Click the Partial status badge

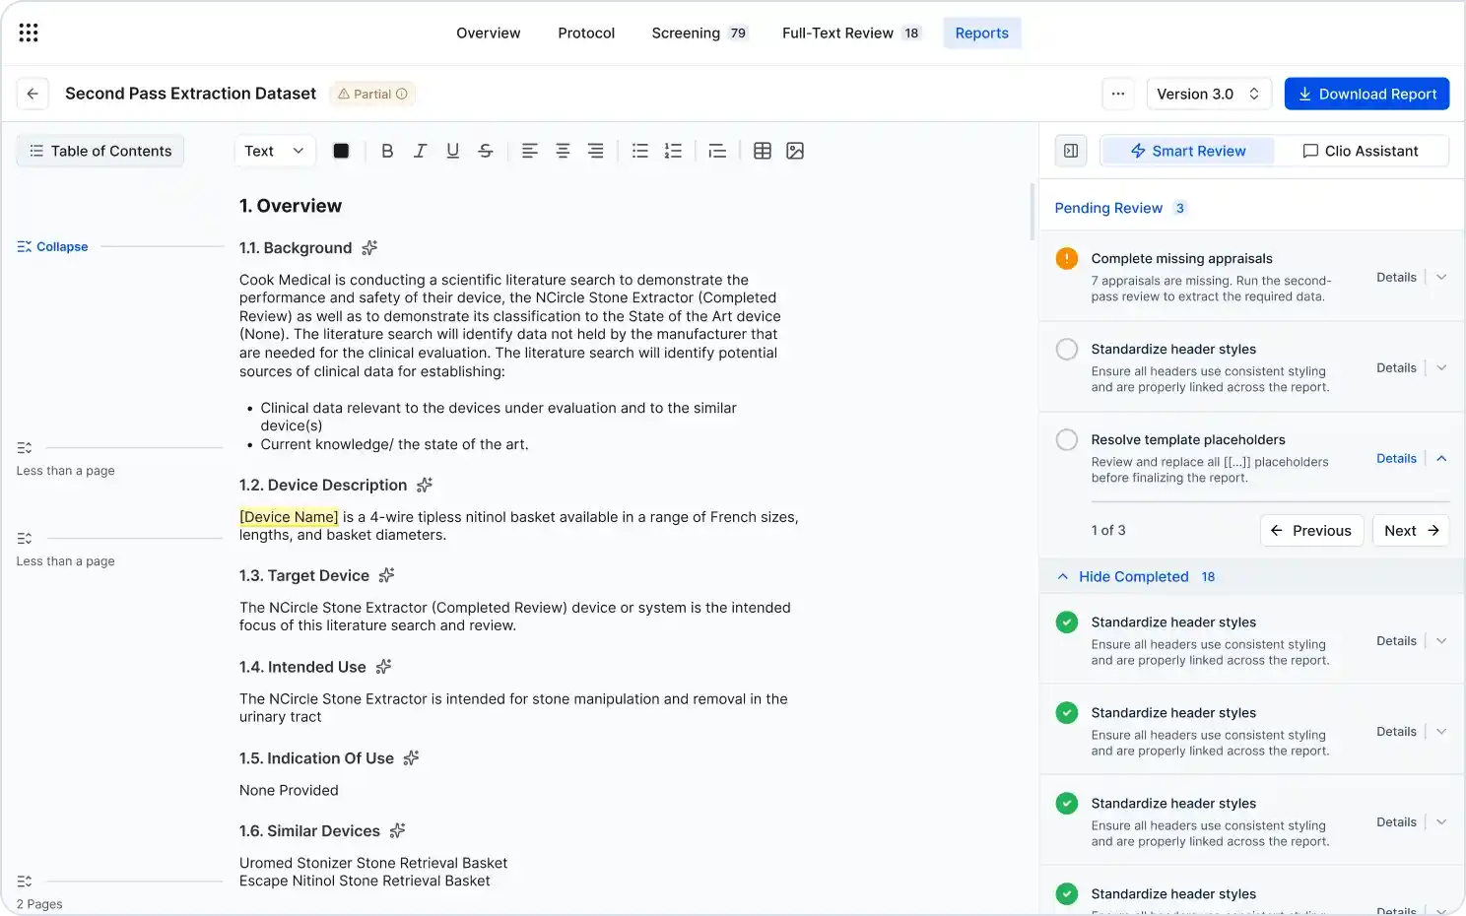tap(372, 94)
